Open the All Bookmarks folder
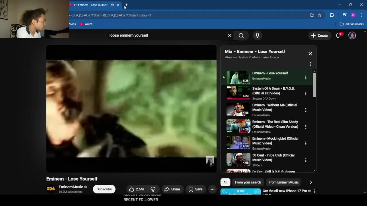The image size is (367, 206). pos(352,24)
